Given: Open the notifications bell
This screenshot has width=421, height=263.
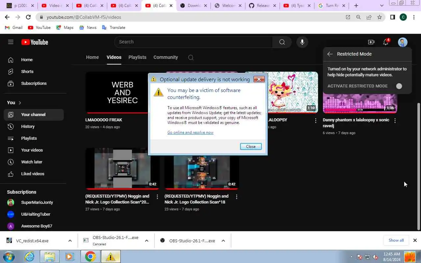Looking at the screenshot, I should coord(386,42).
